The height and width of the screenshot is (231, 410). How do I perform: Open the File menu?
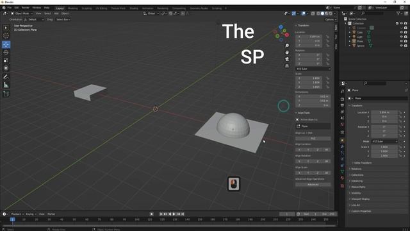coord(10,8)
